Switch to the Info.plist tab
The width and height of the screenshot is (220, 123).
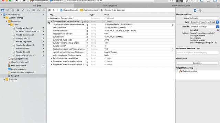[x=37, y=6]
